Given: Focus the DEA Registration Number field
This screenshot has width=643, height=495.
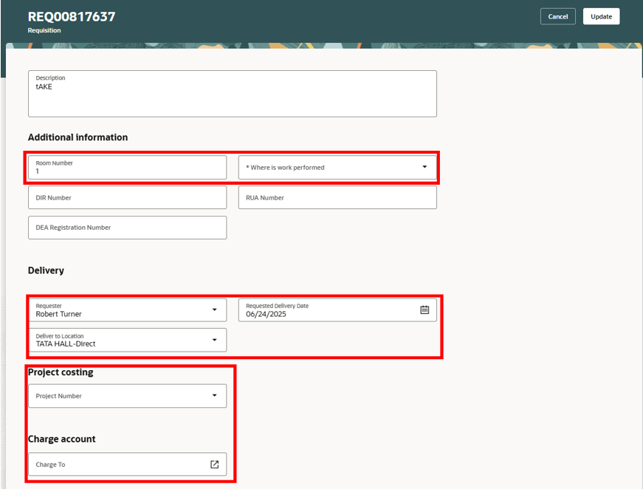Looking at the screenshot, I should 127,228.
